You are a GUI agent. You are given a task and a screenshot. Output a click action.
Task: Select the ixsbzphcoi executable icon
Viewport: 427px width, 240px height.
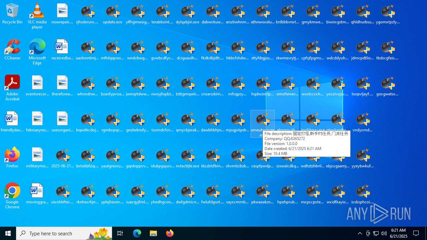click(363, 194)
